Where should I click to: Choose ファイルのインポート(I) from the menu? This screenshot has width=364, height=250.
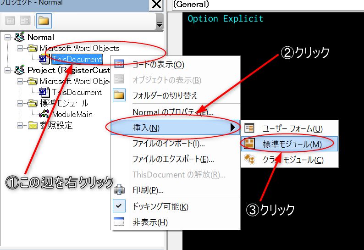175,144
